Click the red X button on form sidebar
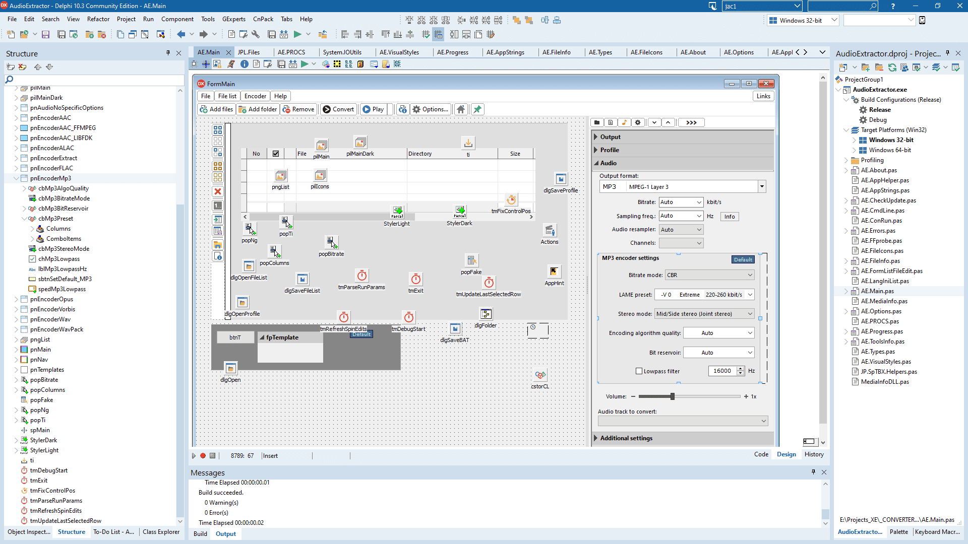This screenshot has height=544, width=968. click(x=218, y=191)
